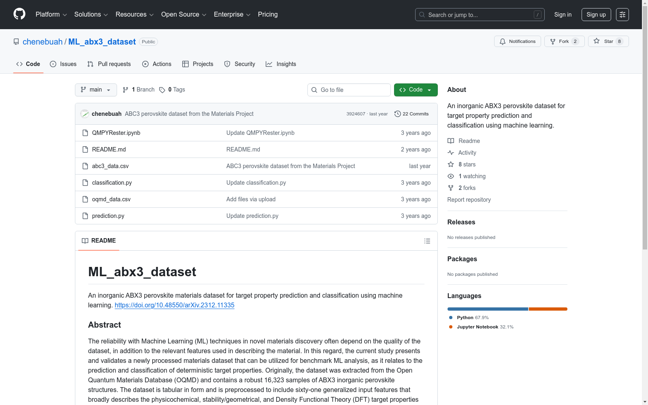Open the Packages heading link

(462, 259)
